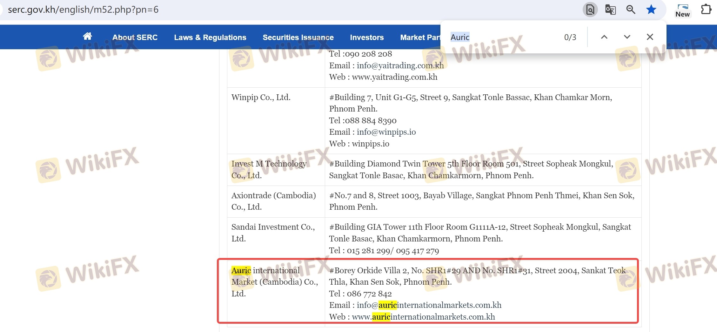
Task: Click the www.yaitrading.com.kh web address
Action: pyautogui.click(x=395, y=77)
